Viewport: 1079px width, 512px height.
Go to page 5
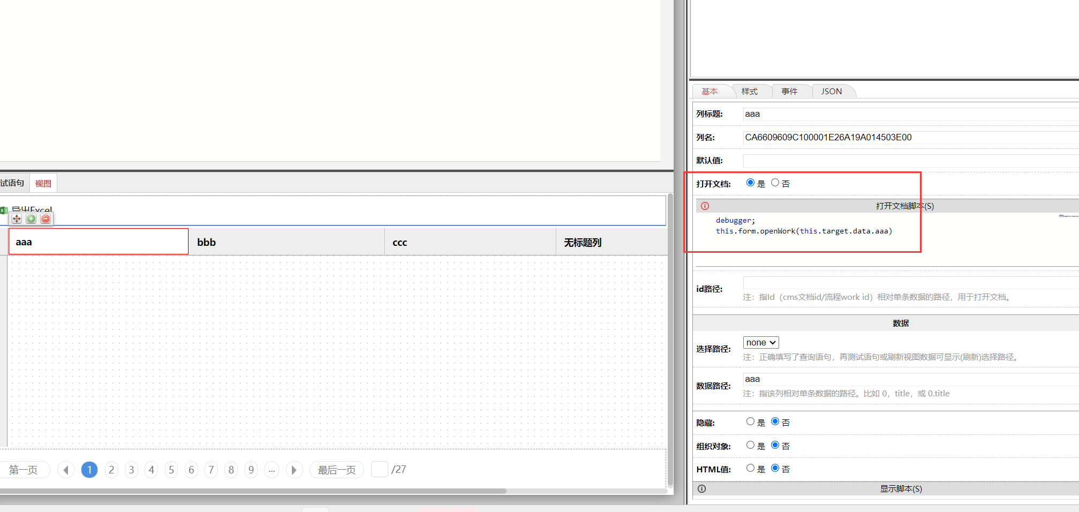click(x=171, y=470)
